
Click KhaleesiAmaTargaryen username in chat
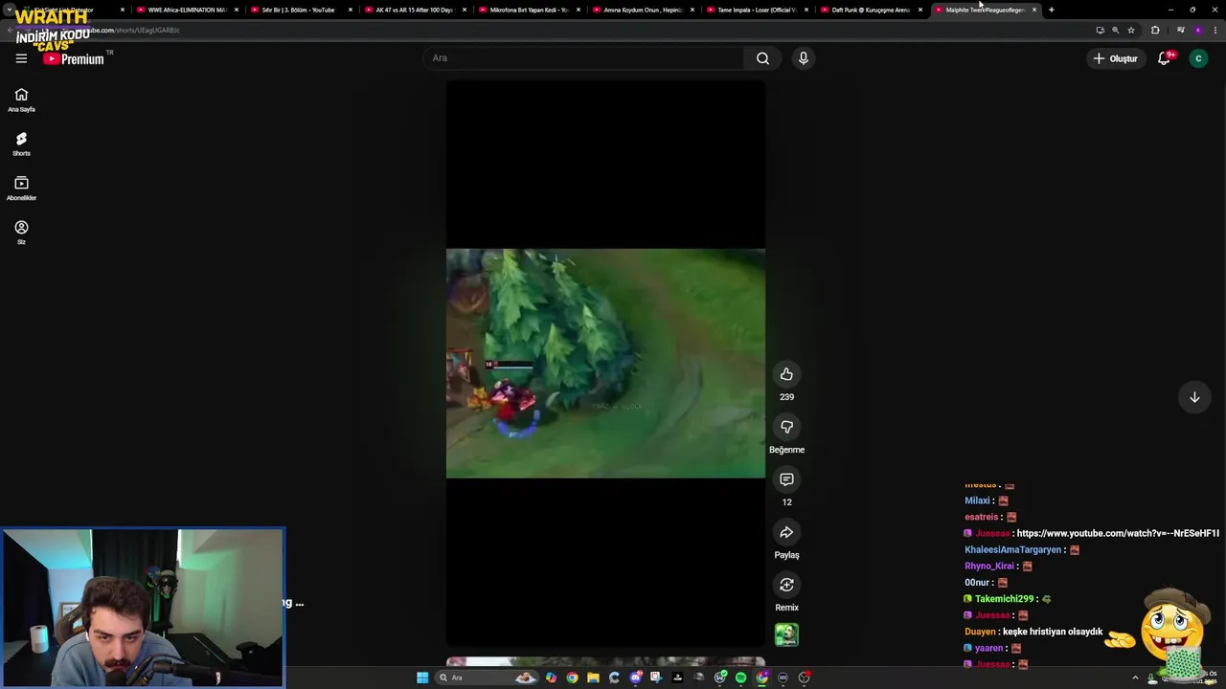point(1013,550)
